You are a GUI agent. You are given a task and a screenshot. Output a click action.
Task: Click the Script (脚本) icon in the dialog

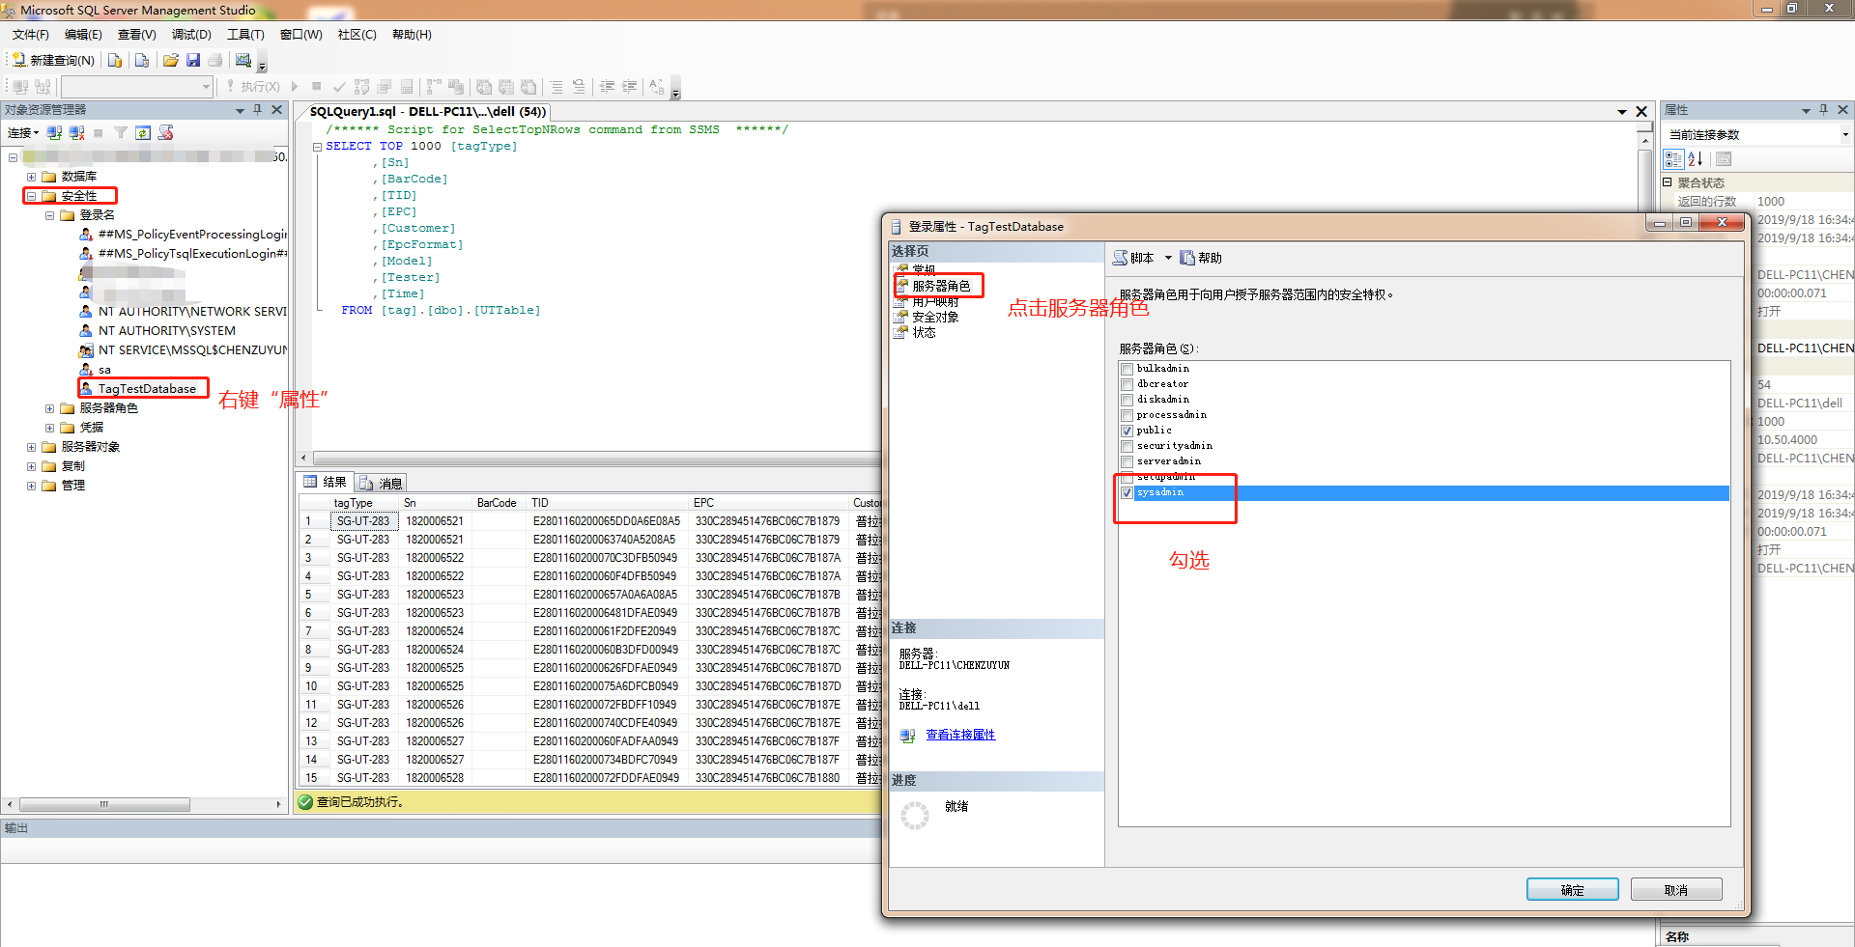coord(1120,258)
